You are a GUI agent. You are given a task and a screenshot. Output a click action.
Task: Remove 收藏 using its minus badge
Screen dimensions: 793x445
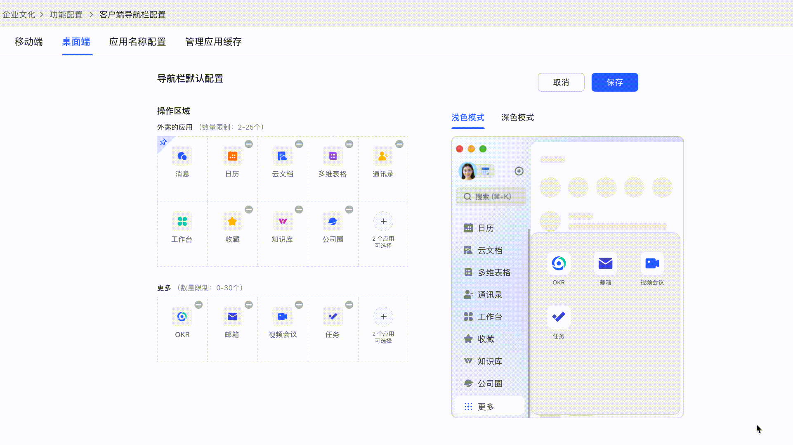249,209
